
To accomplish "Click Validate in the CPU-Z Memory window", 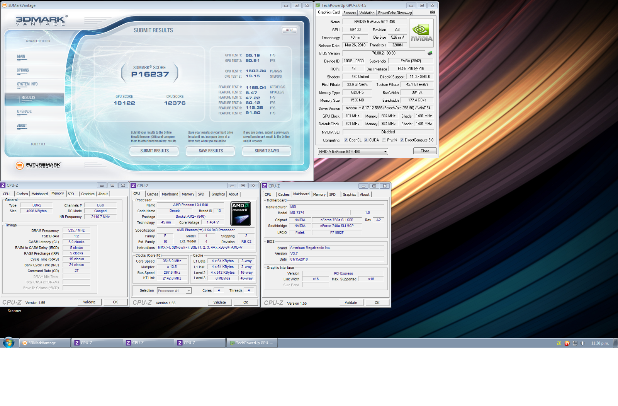I will [x=89, y=302].
